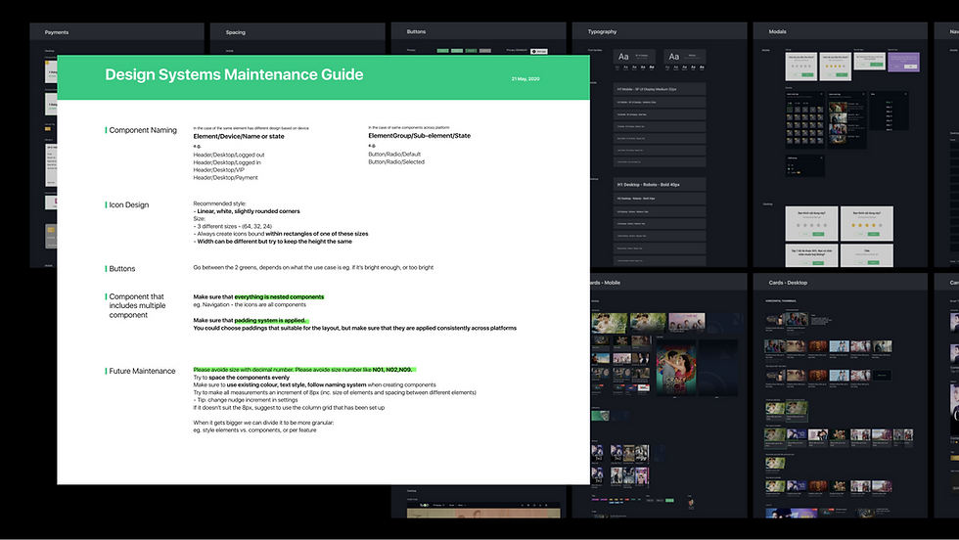Click the X icon on the small radio options modal

pos(821,157)
